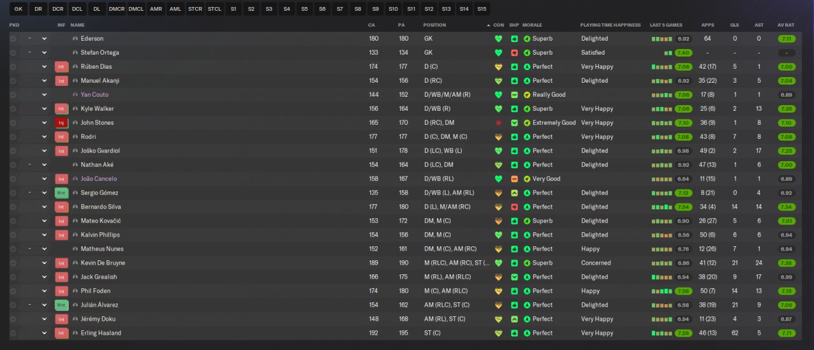Click the last 5 games form bar for Stefan Ortega
Screen dimensions: 814x350
click(x=668, y=53)
